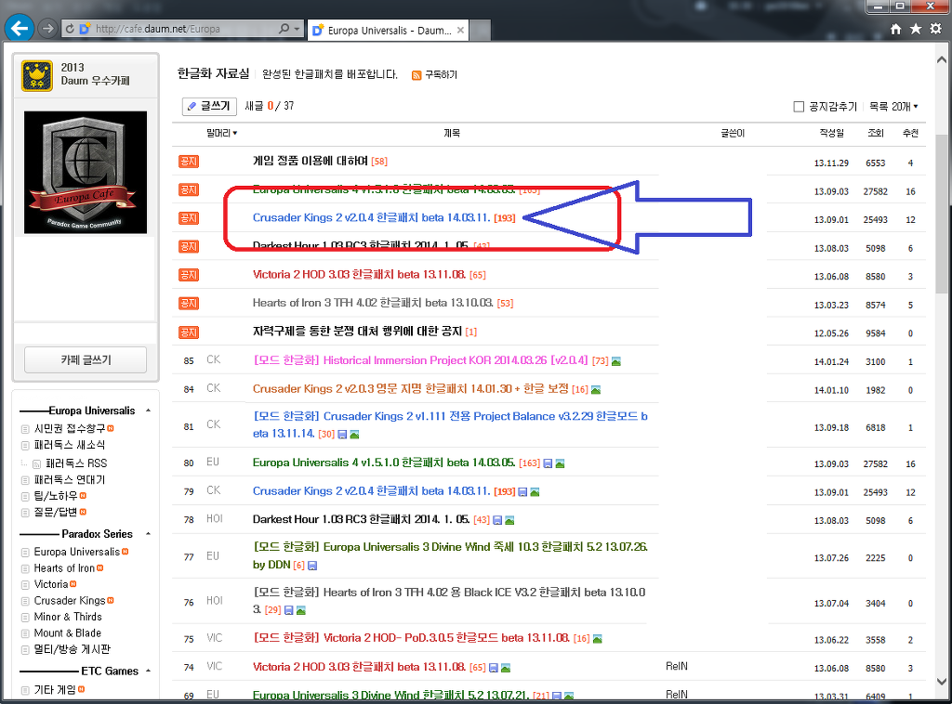Image resolution: width=952 pixels, height=704 pixels.
Task: Collapse the ETC Games sidebar section
Action: coord(148,671)
